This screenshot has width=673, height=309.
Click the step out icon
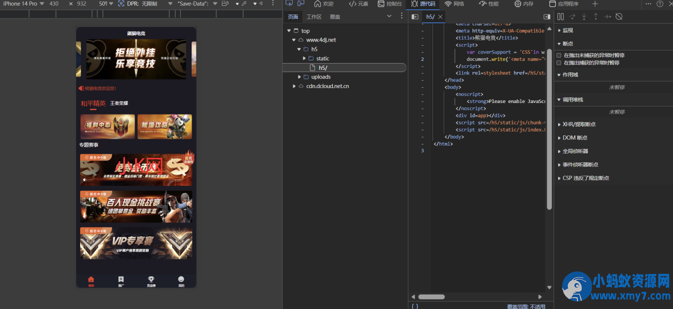[x=595, y=17]
